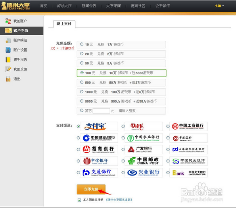
Task: Choose the 招商银行 radio button
Action: 78,149
